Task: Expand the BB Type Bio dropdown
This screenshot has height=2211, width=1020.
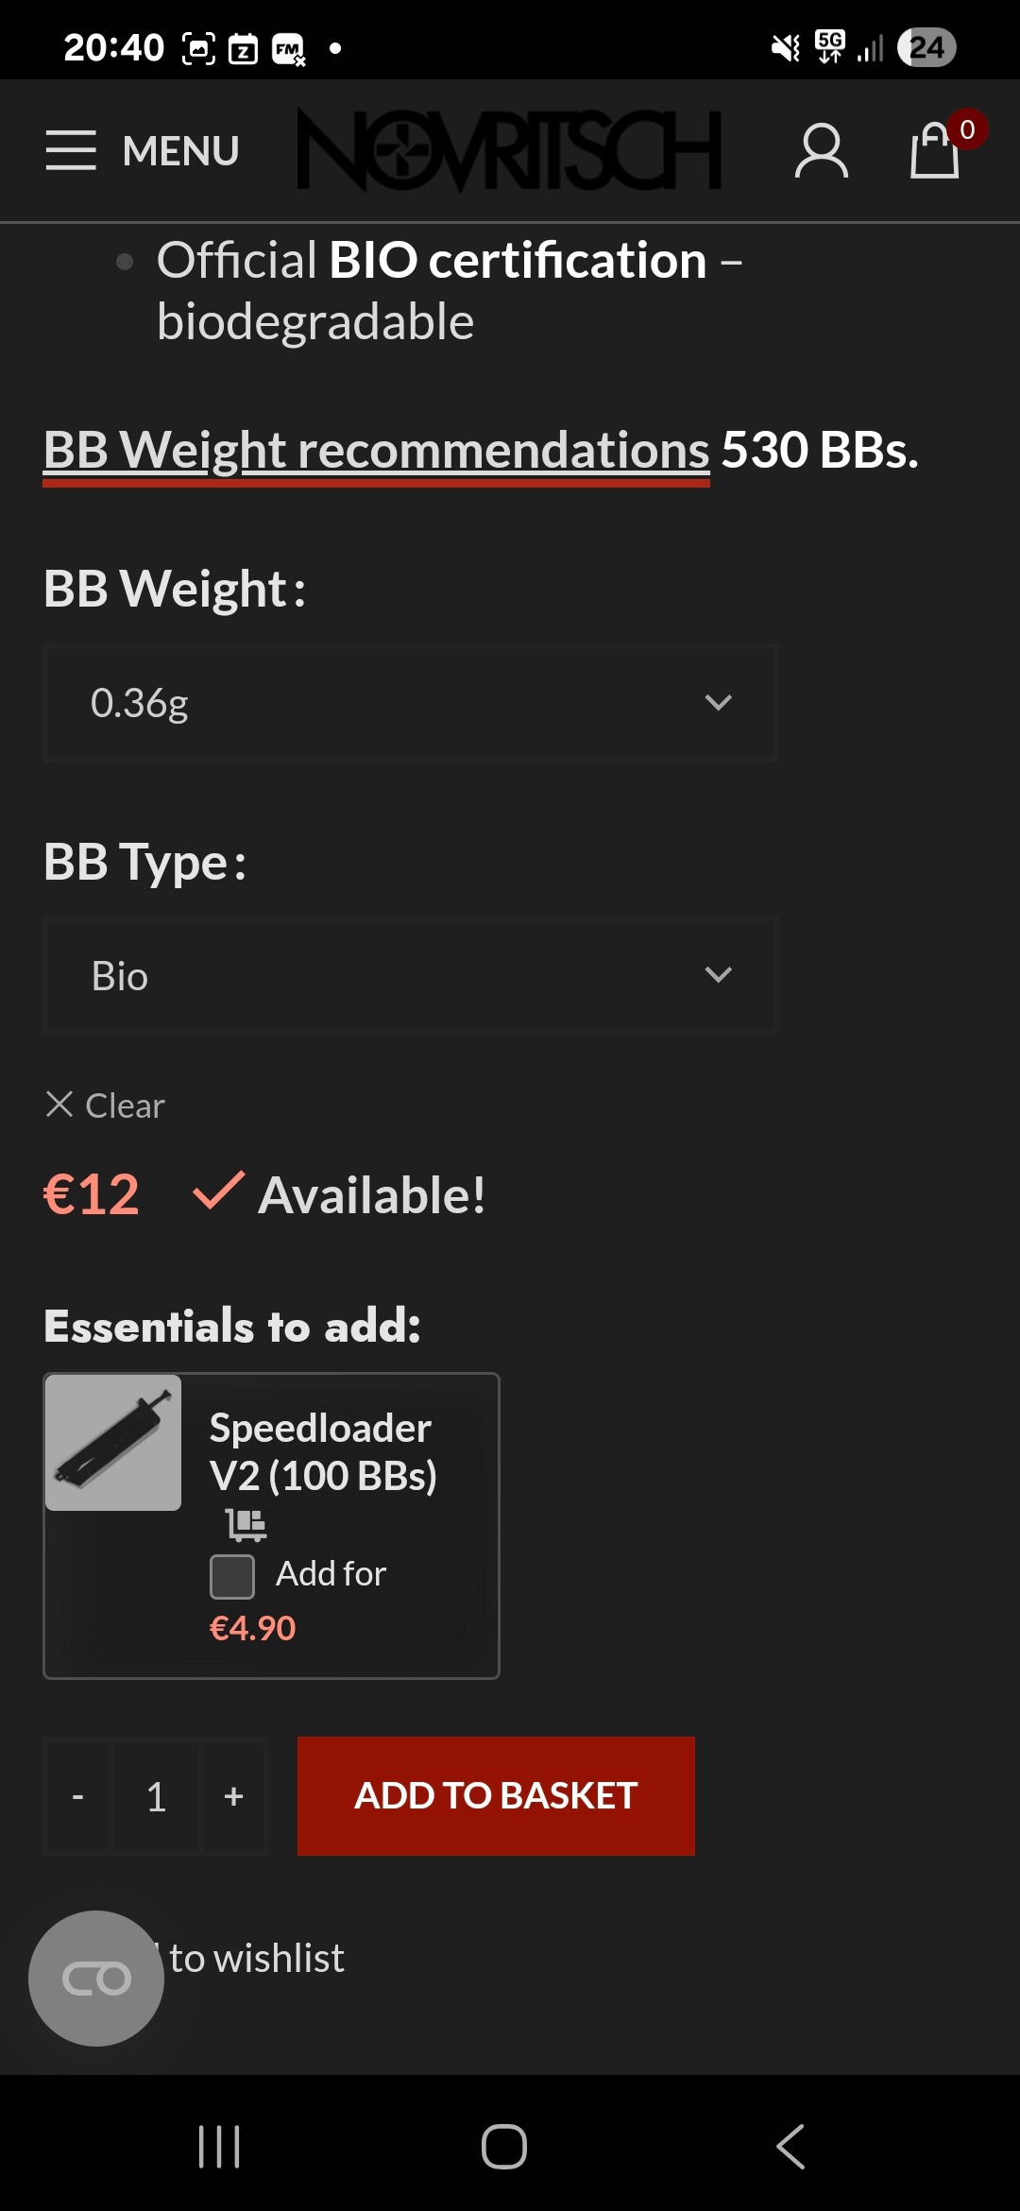Action: pos(411,975)
